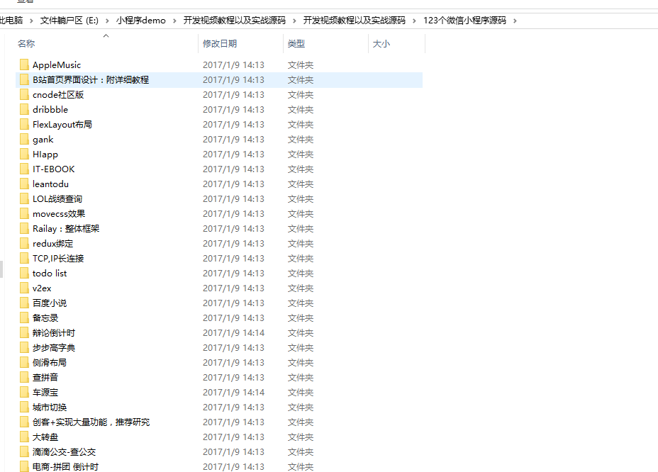
Task: Click the folder icon beside TCP,IP长连接
Action: click(x=24, y=259)
